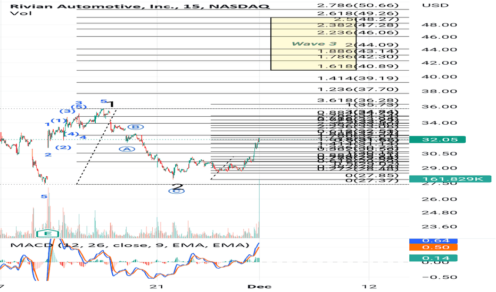This screenshot has width=496, height=292.
Task: Click the Fibonacci level 1.886(43.14)
Action: (358, 51)
